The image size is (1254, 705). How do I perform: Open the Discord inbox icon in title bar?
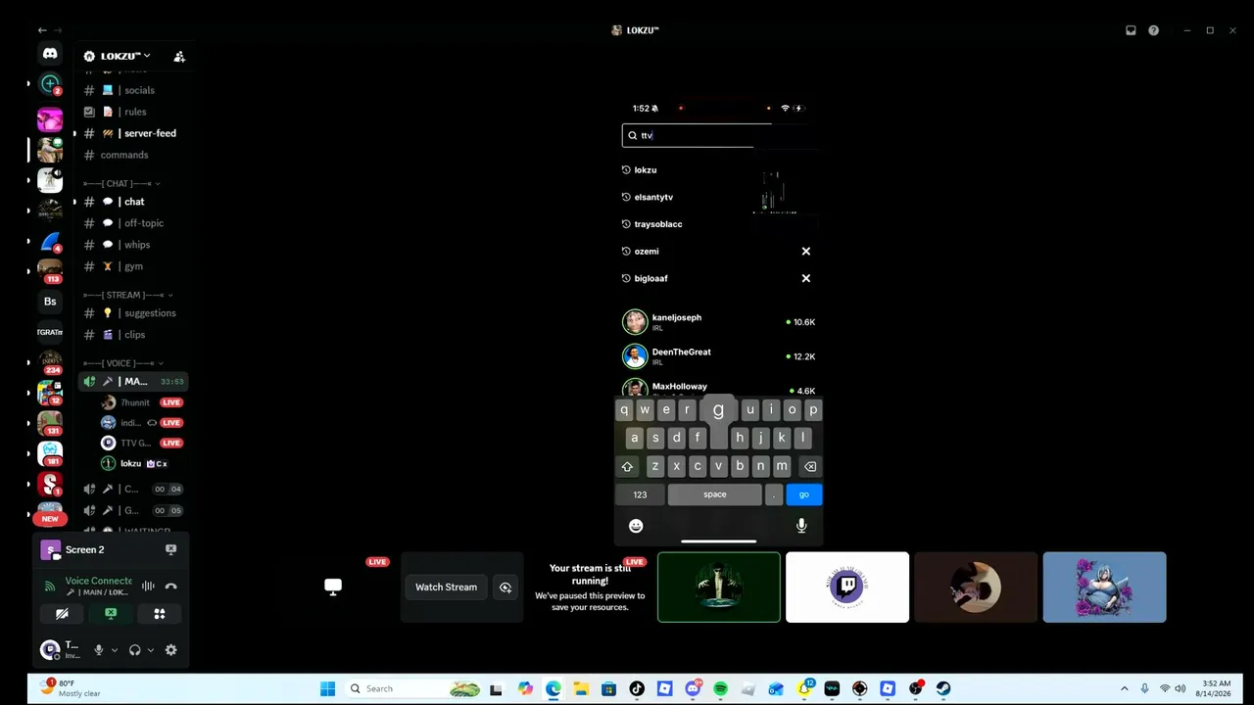(1131, 30)
